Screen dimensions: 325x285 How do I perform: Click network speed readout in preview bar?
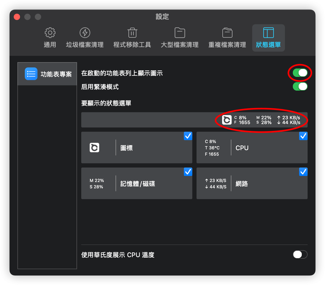tap(289, 120)
